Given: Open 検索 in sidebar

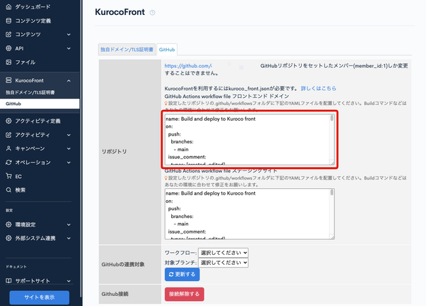Looking at the screenshot, I should pyautogui.click(x=20, y=190).
